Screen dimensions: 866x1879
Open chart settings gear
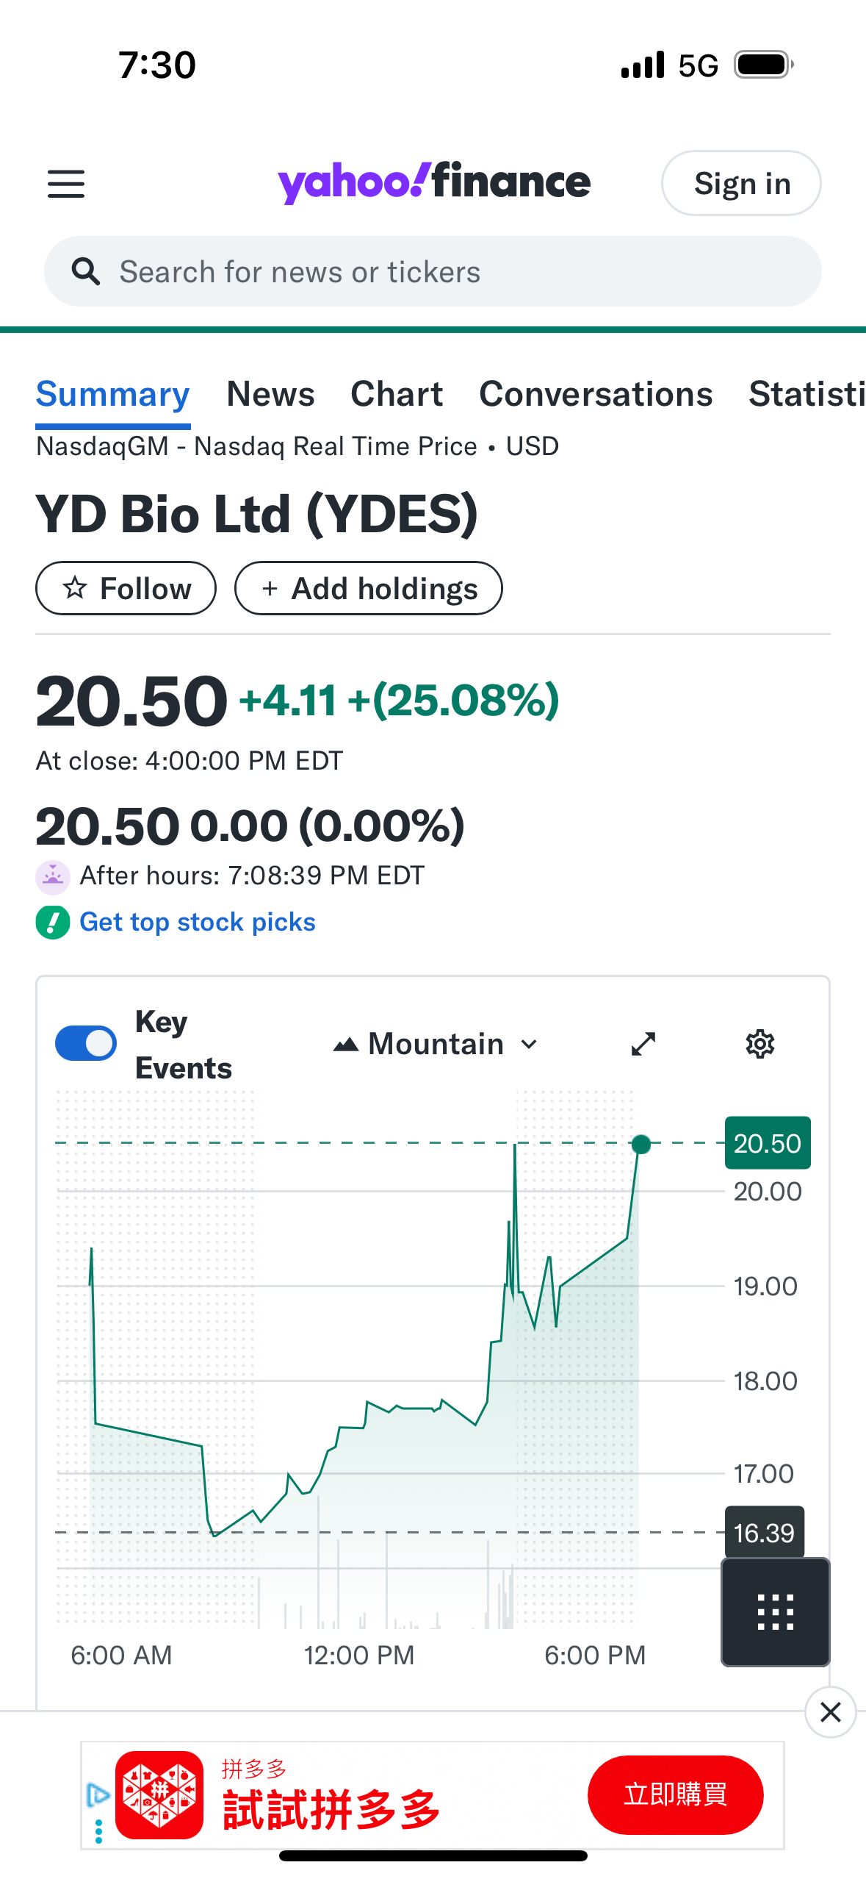[x=760, y=1044]
